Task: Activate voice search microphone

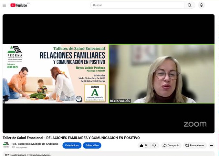Action: coord(201,5)
